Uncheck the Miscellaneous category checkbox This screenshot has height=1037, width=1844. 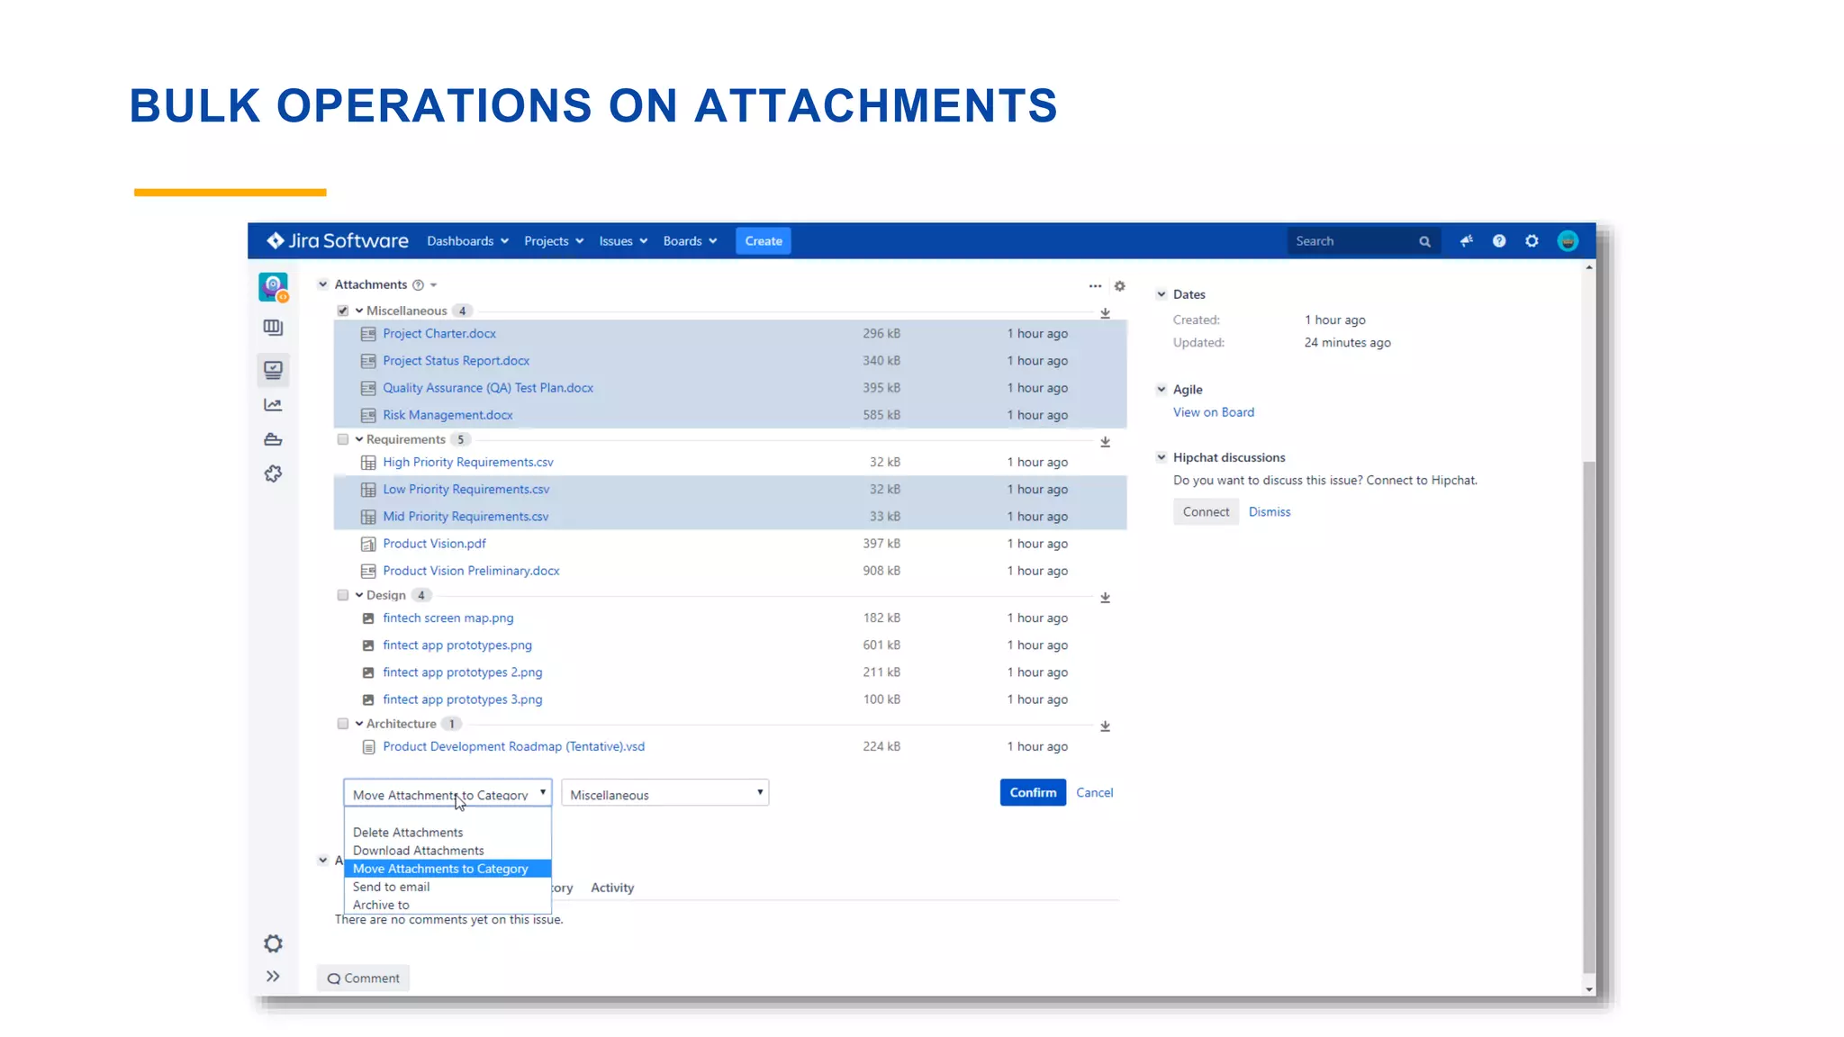coord(343,311)
